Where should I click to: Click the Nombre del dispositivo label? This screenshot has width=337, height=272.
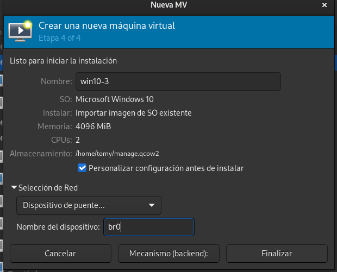click(58, 227)
